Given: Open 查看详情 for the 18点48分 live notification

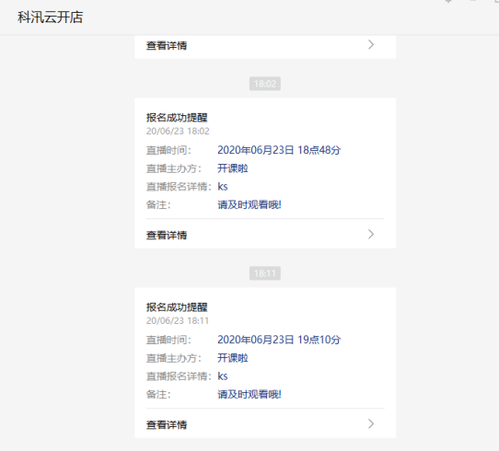Looking at the screenshot, I should pos(167,235).
